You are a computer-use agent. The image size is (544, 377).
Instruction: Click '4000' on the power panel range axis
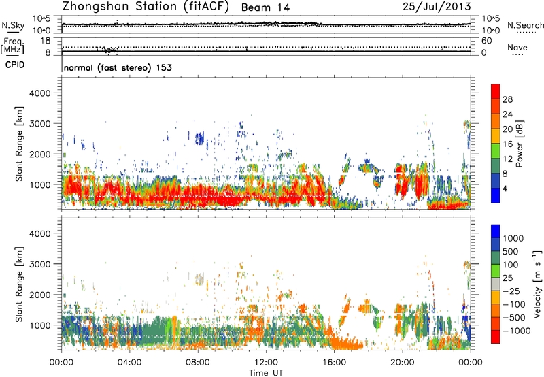coord(39,93)
